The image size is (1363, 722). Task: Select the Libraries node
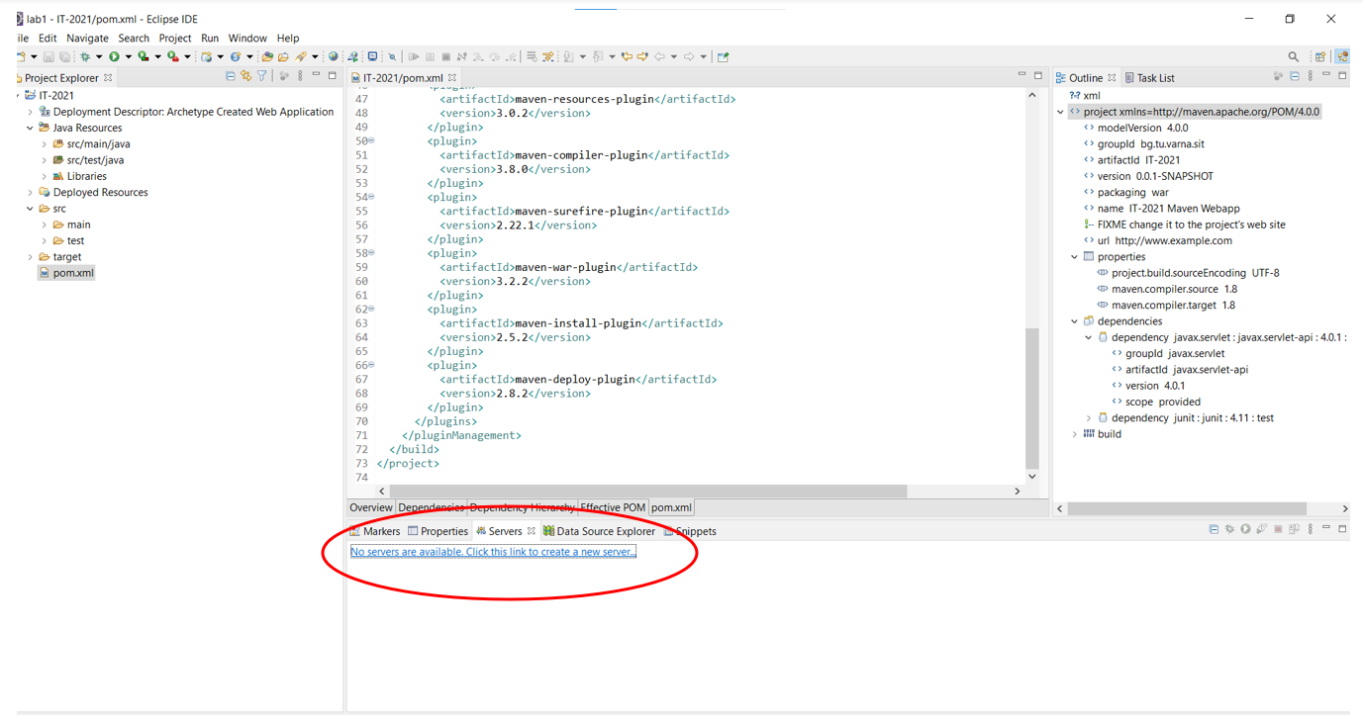click(x=79, y=176)
